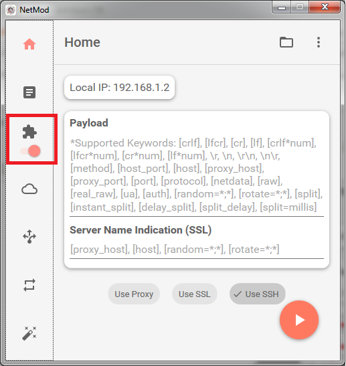Image resolution: width=346 pixels, height=366 pixels.
Task: Open the log document sidebar icon
Action: [29, 92]
